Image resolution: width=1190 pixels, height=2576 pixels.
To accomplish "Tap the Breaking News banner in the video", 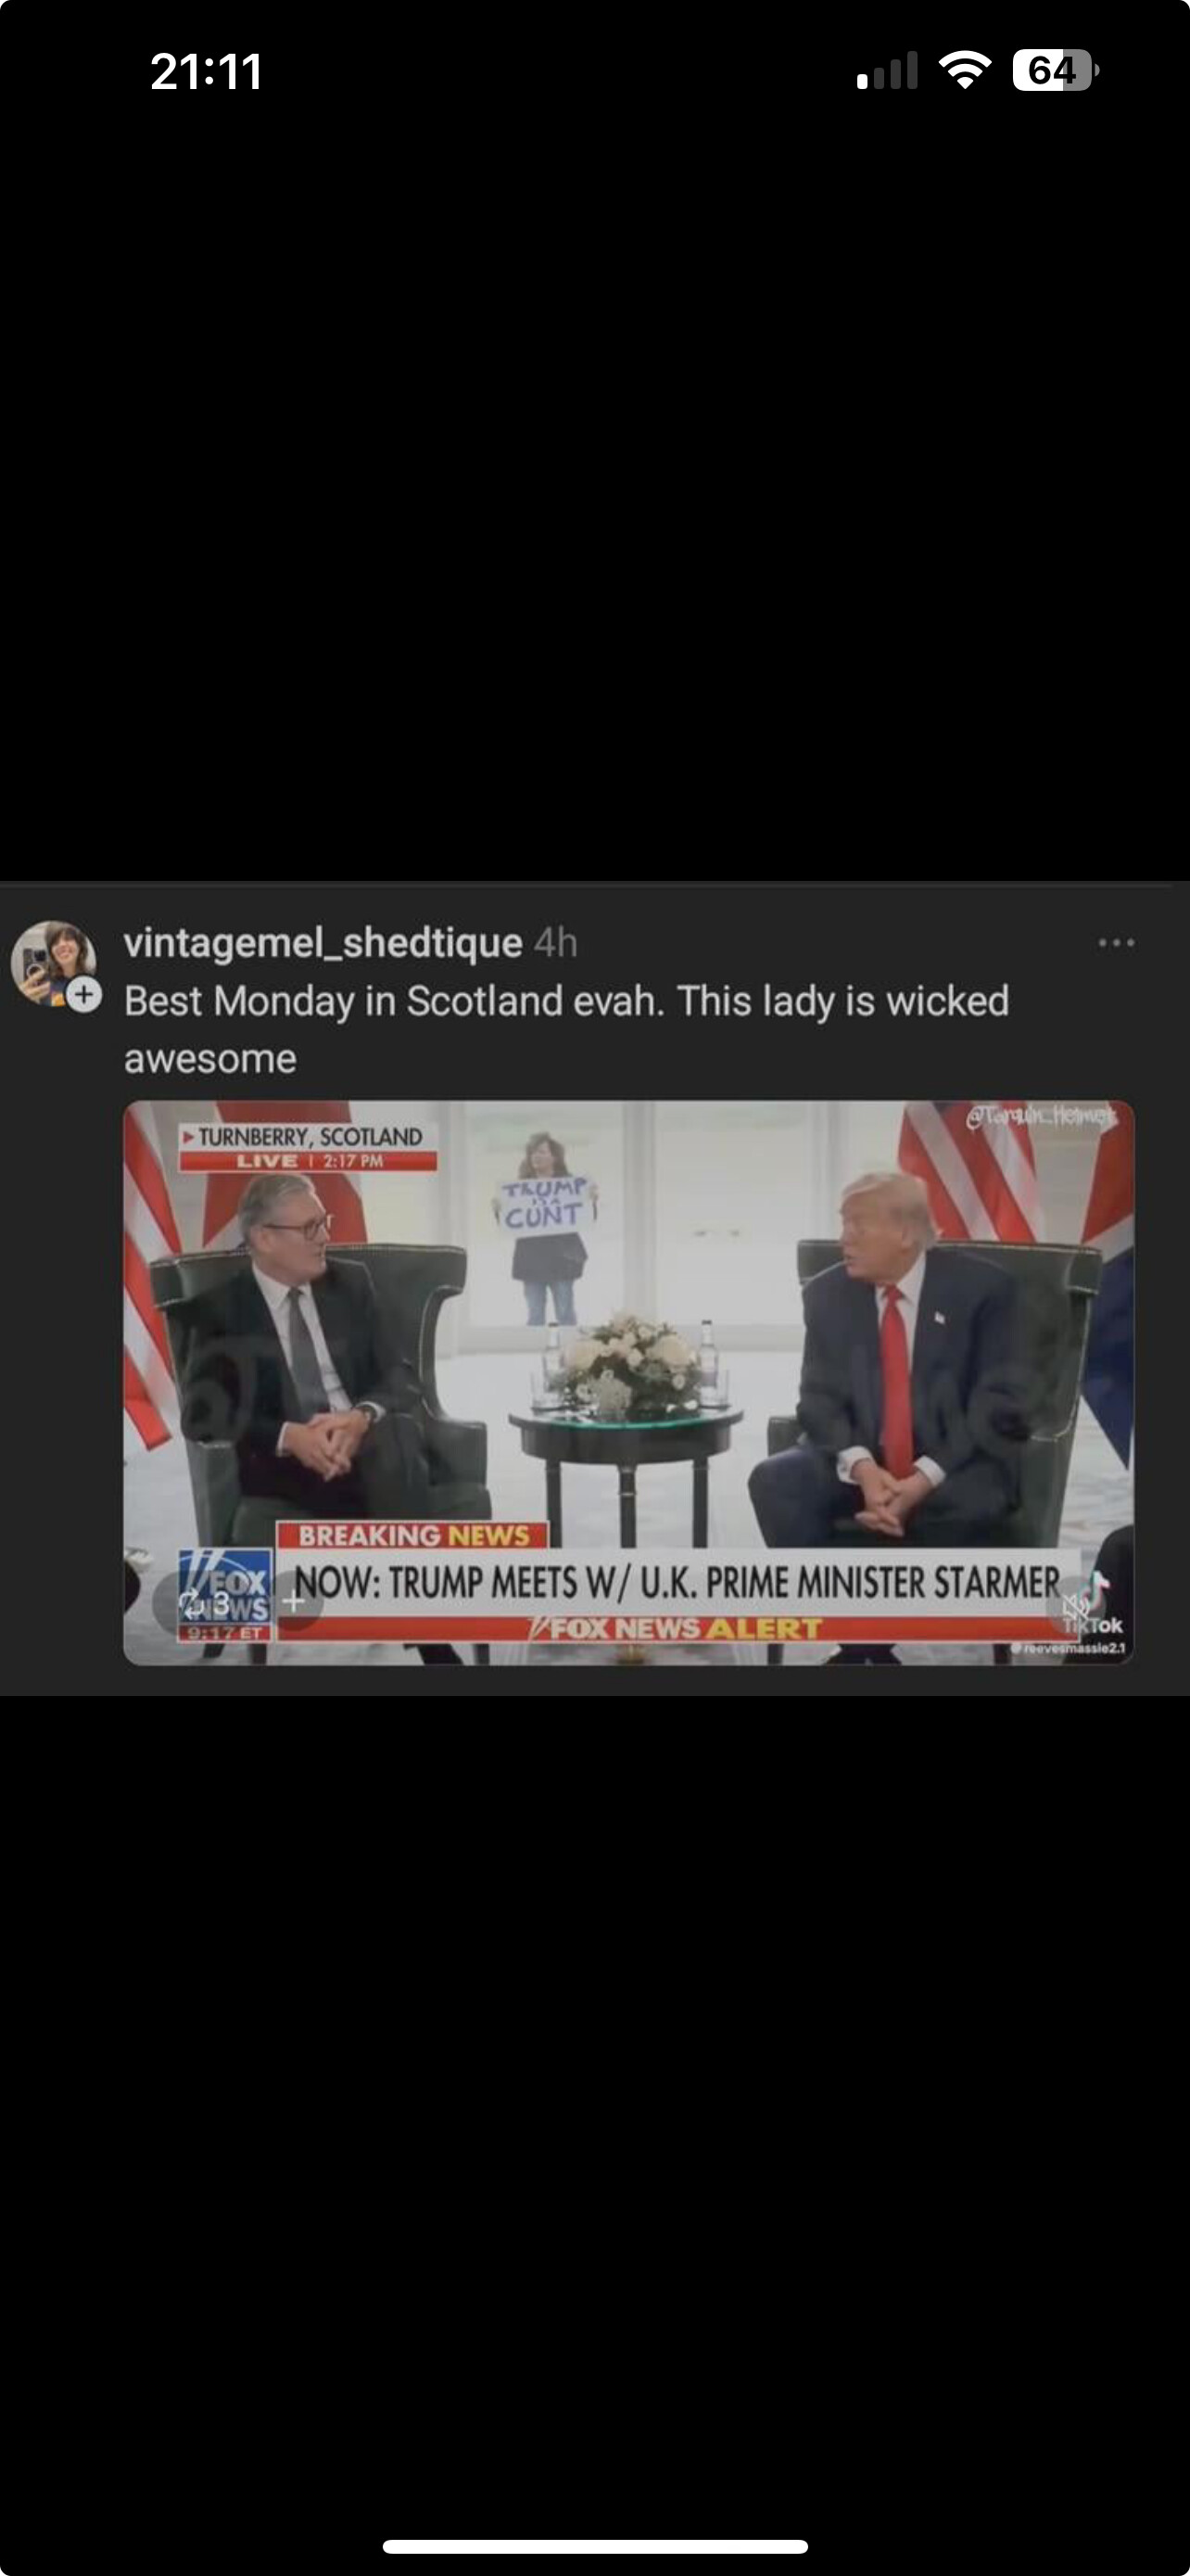I will [413, 1535].
